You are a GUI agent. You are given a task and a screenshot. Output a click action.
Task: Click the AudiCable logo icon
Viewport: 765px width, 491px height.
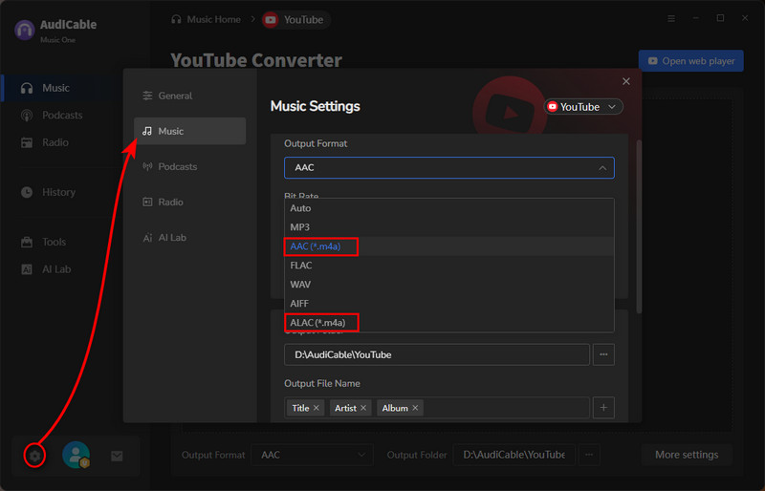[x=25, y=31]
